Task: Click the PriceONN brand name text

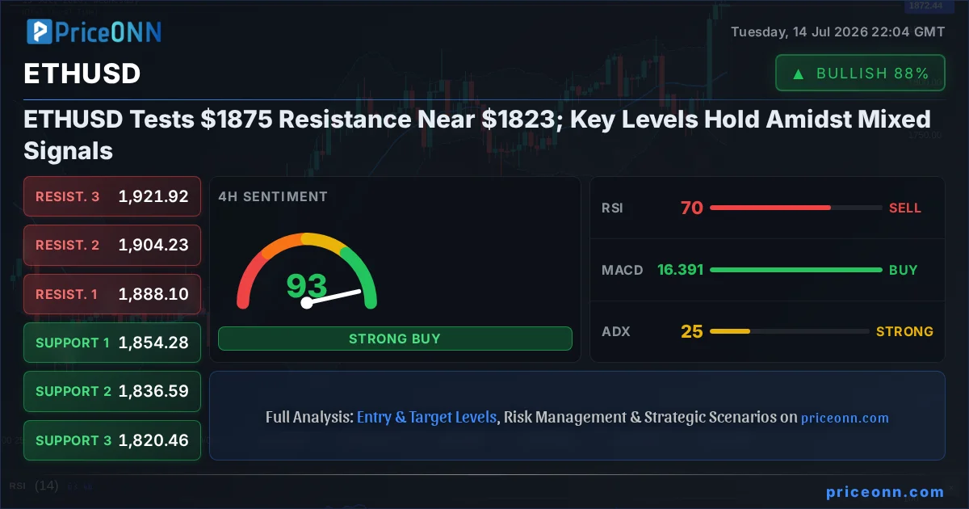Action: click(x=108, y=32)
